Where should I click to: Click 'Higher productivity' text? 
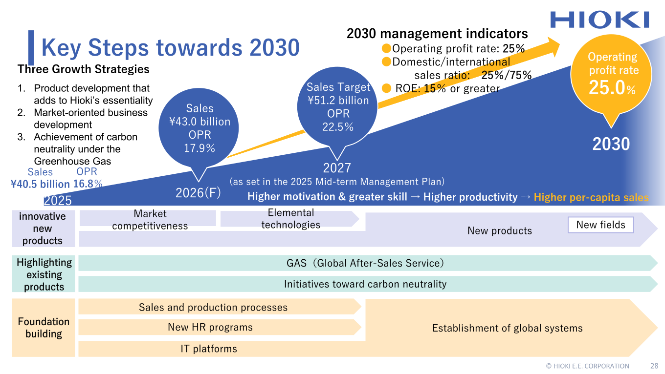coord(470,197)
